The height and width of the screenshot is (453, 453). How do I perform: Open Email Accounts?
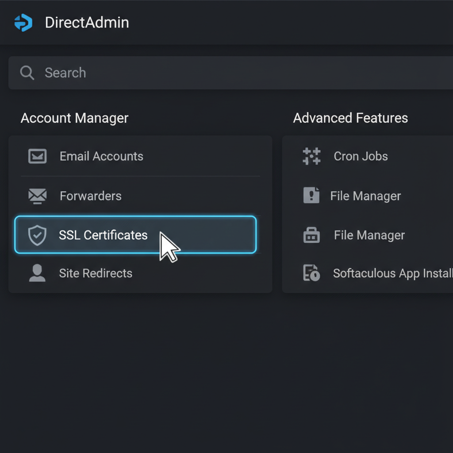coord(101,156)
